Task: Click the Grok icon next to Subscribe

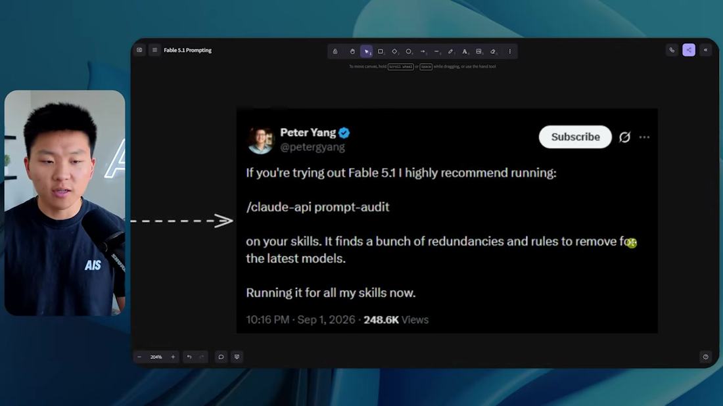Action: click(625, 137)
